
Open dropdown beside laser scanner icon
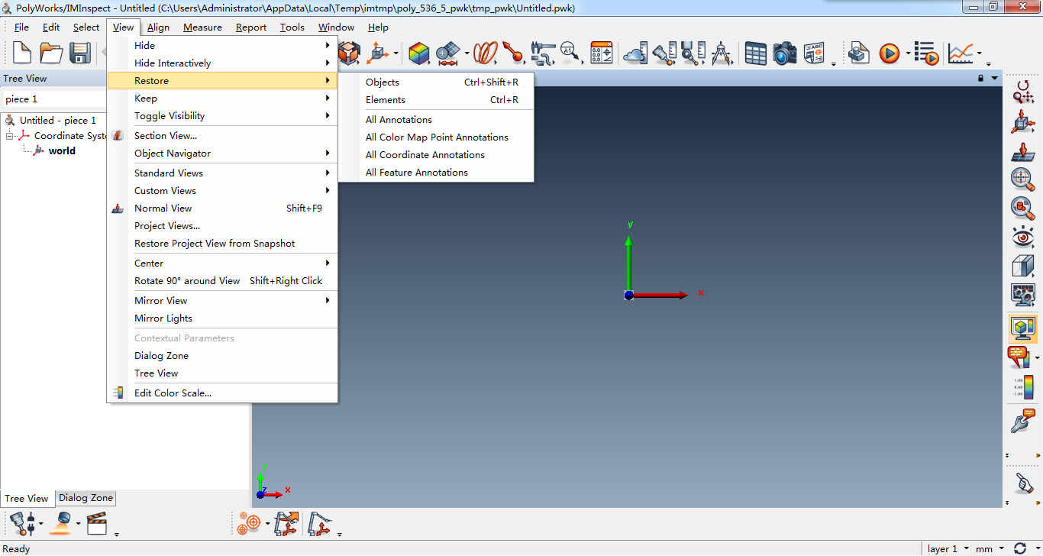[x=78, y=524]
